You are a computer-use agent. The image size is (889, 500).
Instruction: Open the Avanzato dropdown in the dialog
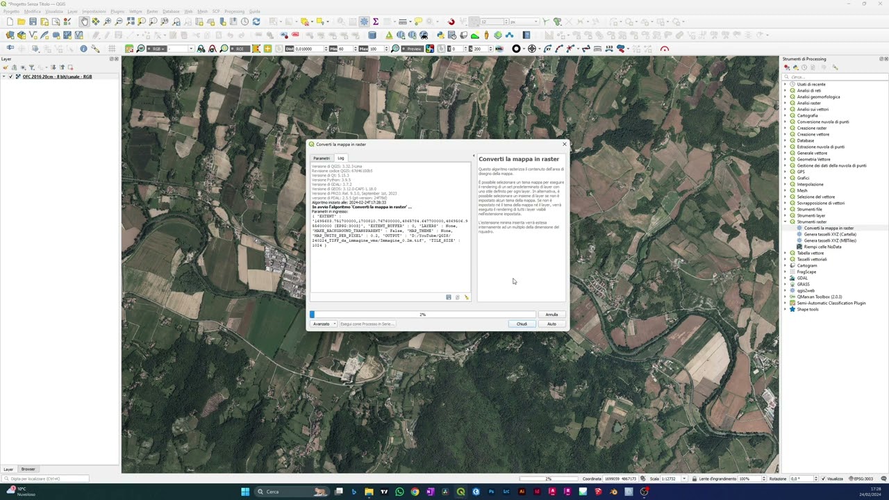[324, 324]
